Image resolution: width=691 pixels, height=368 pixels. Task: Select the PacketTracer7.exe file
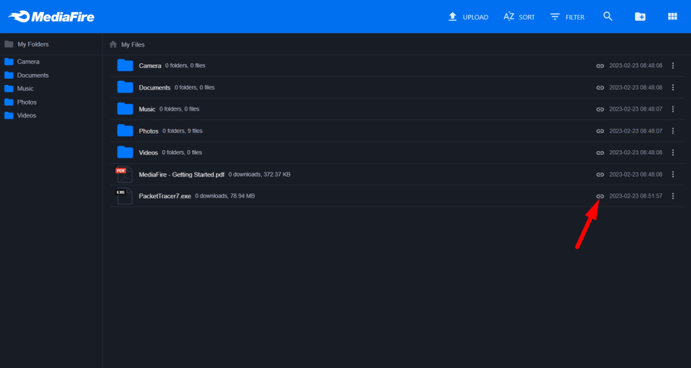(x=165, y=196)
